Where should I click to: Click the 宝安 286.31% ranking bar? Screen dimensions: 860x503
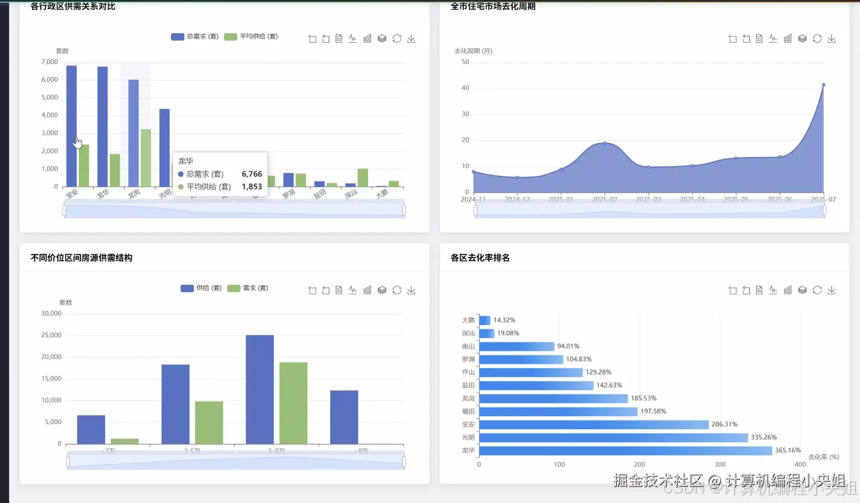pos(594,425)
